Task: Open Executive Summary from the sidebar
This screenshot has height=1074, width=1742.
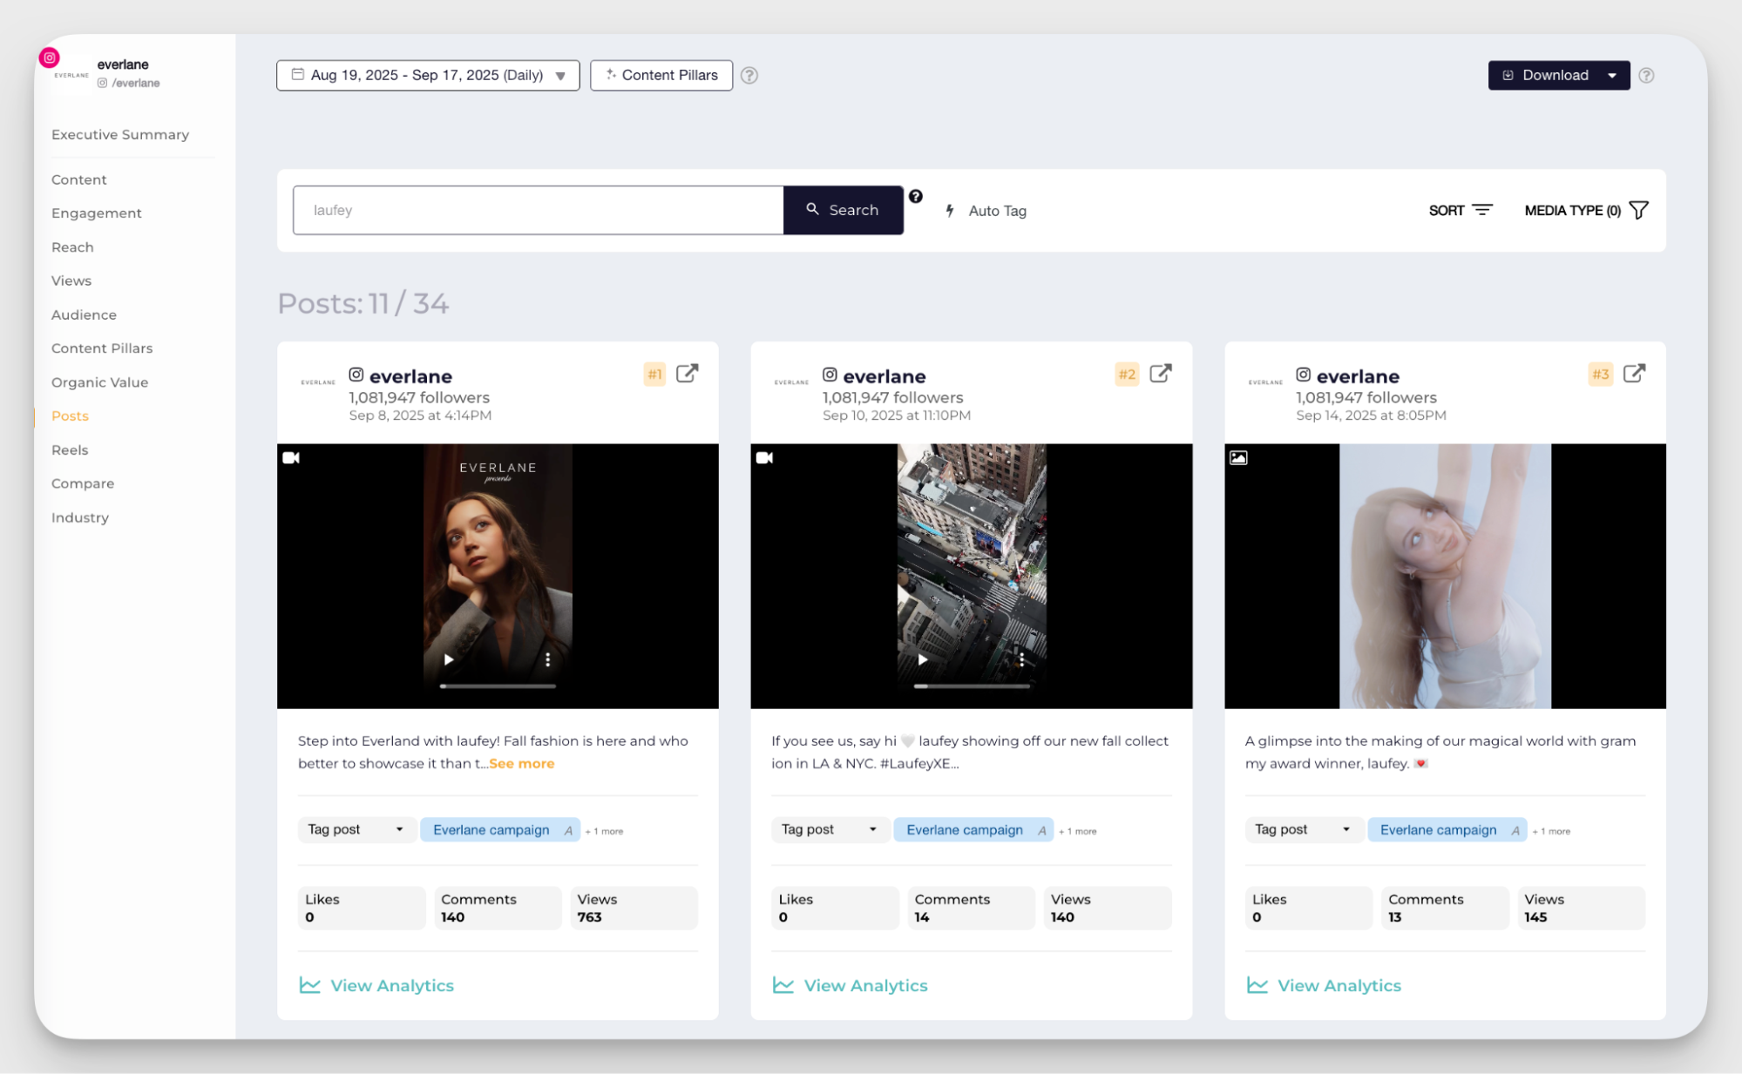Action: click(x=120, y=134)
